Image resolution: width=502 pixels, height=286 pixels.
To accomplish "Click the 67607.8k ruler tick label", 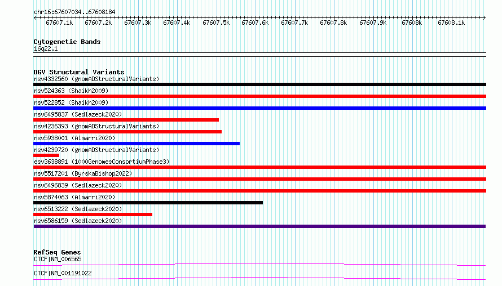I will [x=333, y=23].
